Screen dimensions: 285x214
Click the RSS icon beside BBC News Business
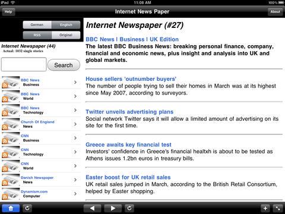coord(5,85)
